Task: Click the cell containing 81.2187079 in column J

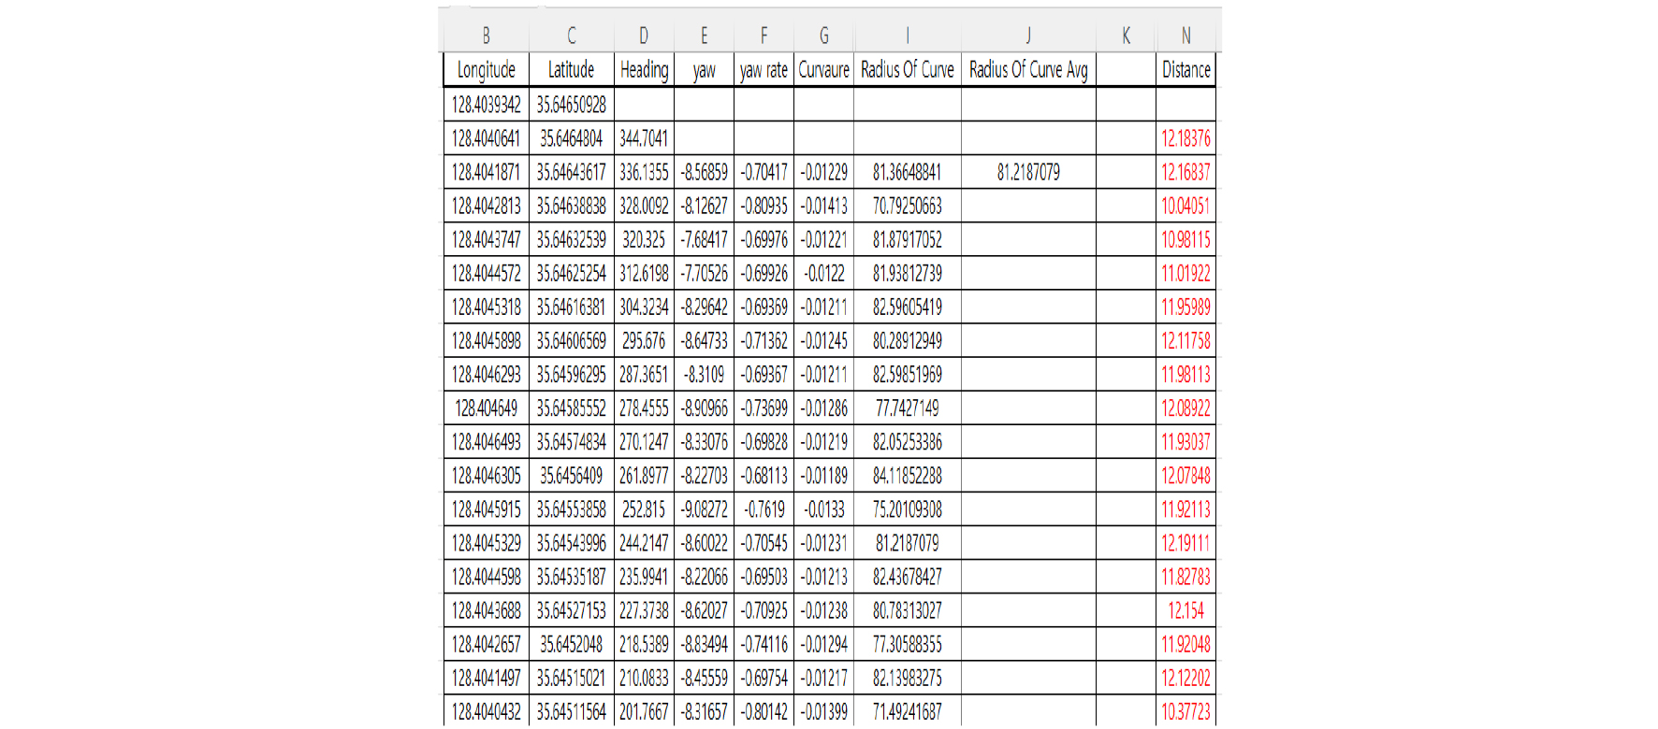Action: pos(1027,172)
